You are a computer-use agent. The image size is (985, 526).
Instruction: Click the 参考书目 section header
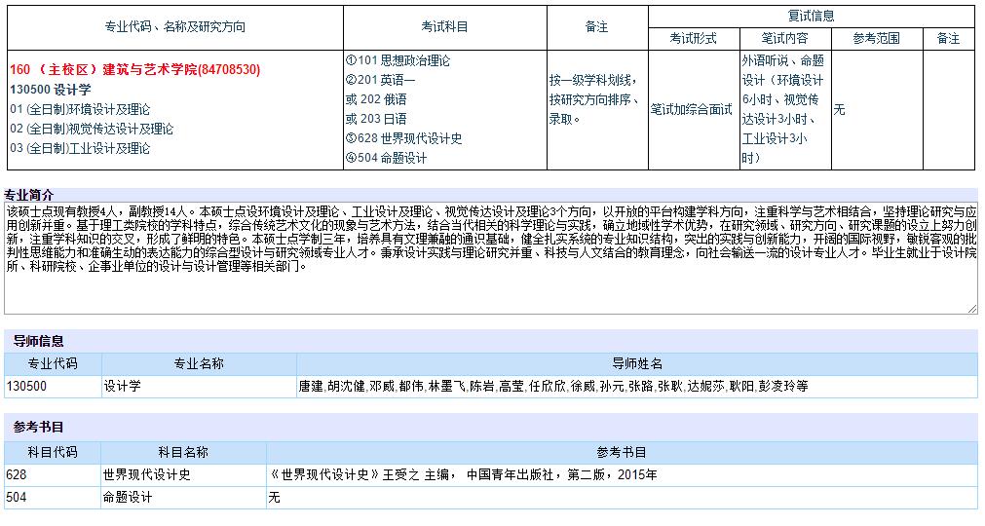click(x=39, y=427)
